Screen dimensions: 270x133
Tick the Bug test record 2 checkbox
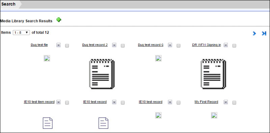pos(123,46)
